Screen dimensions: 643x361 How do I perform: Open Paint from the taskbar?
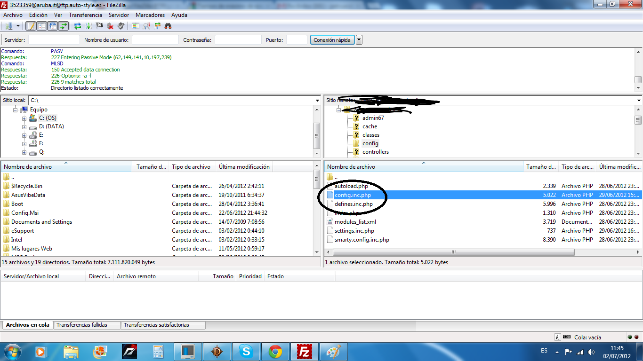334,351
